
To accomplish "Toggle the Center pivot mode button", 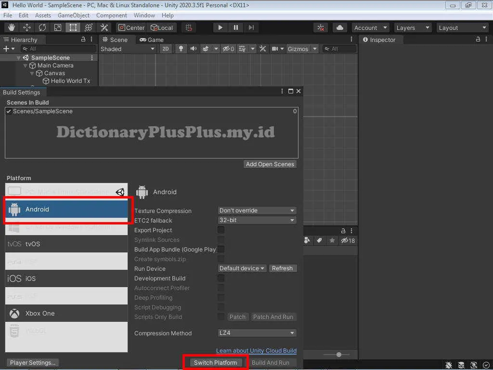I will [131, 27].
